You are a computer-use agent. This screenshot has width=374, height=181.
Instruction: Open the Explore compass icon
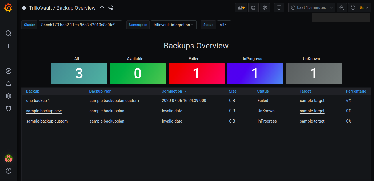pyautogui.click(x=9, y=71)
